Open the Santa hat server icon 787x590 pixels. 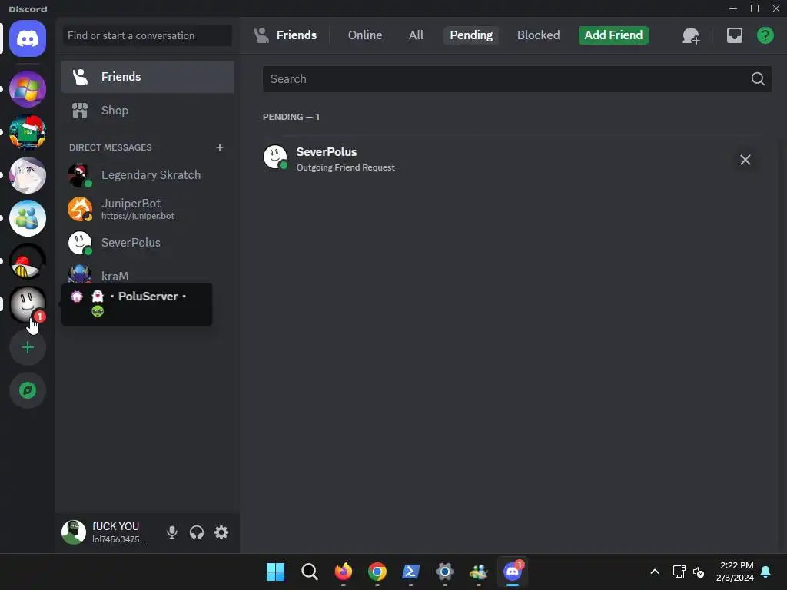click(28, 132)
